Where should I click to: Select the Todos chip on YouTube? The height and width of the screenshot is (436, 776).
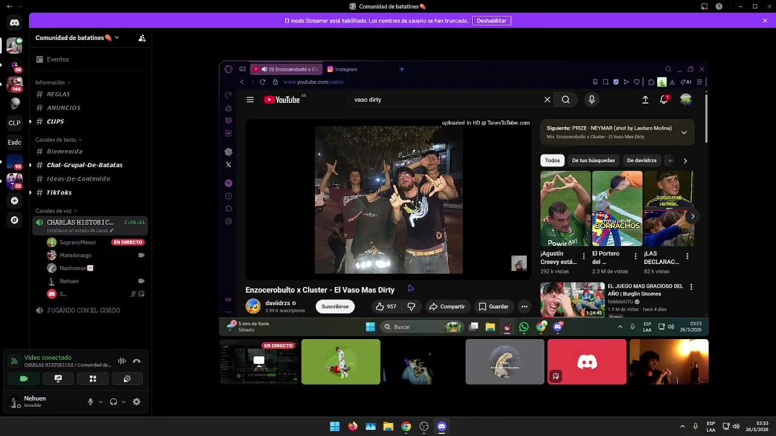point(552,160)
